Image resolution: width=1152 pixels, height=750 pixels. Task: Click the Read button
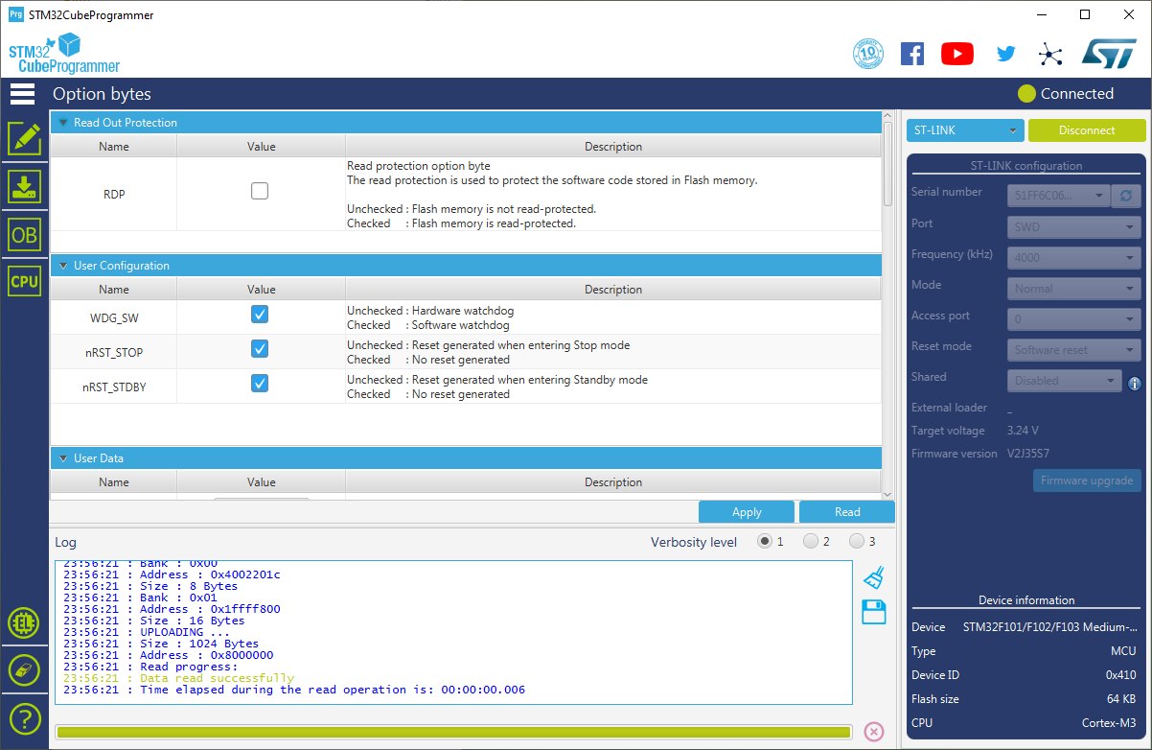coord(847,511)
